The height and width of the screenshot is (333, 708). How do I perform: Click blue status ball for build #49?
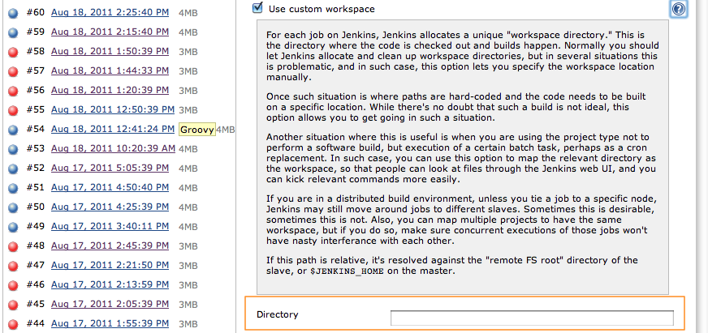13,227
